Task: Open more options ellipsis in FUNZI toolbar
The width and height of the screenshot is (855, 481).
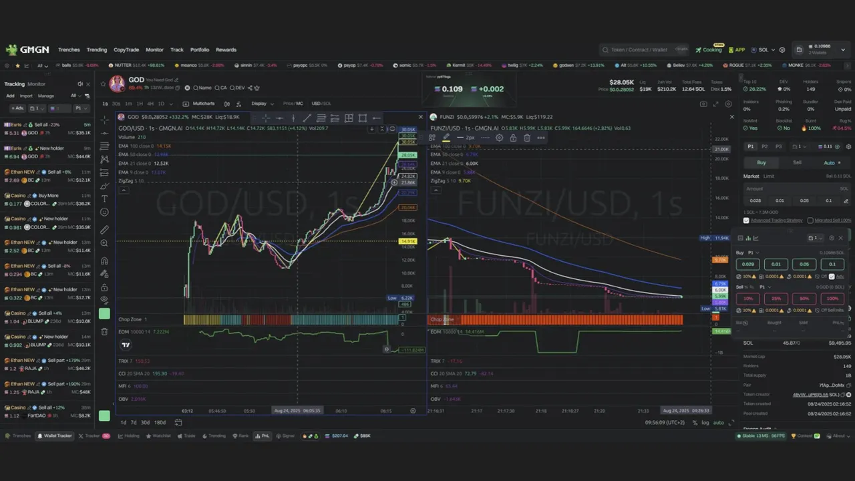Action: click(540, 138)
